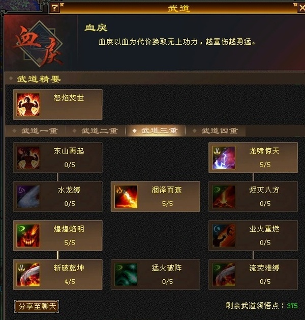The height and width of the screenshot is (320, 305).
Task: Click the 猛火破阵 green skill icon
Action: tap(126, 275)
